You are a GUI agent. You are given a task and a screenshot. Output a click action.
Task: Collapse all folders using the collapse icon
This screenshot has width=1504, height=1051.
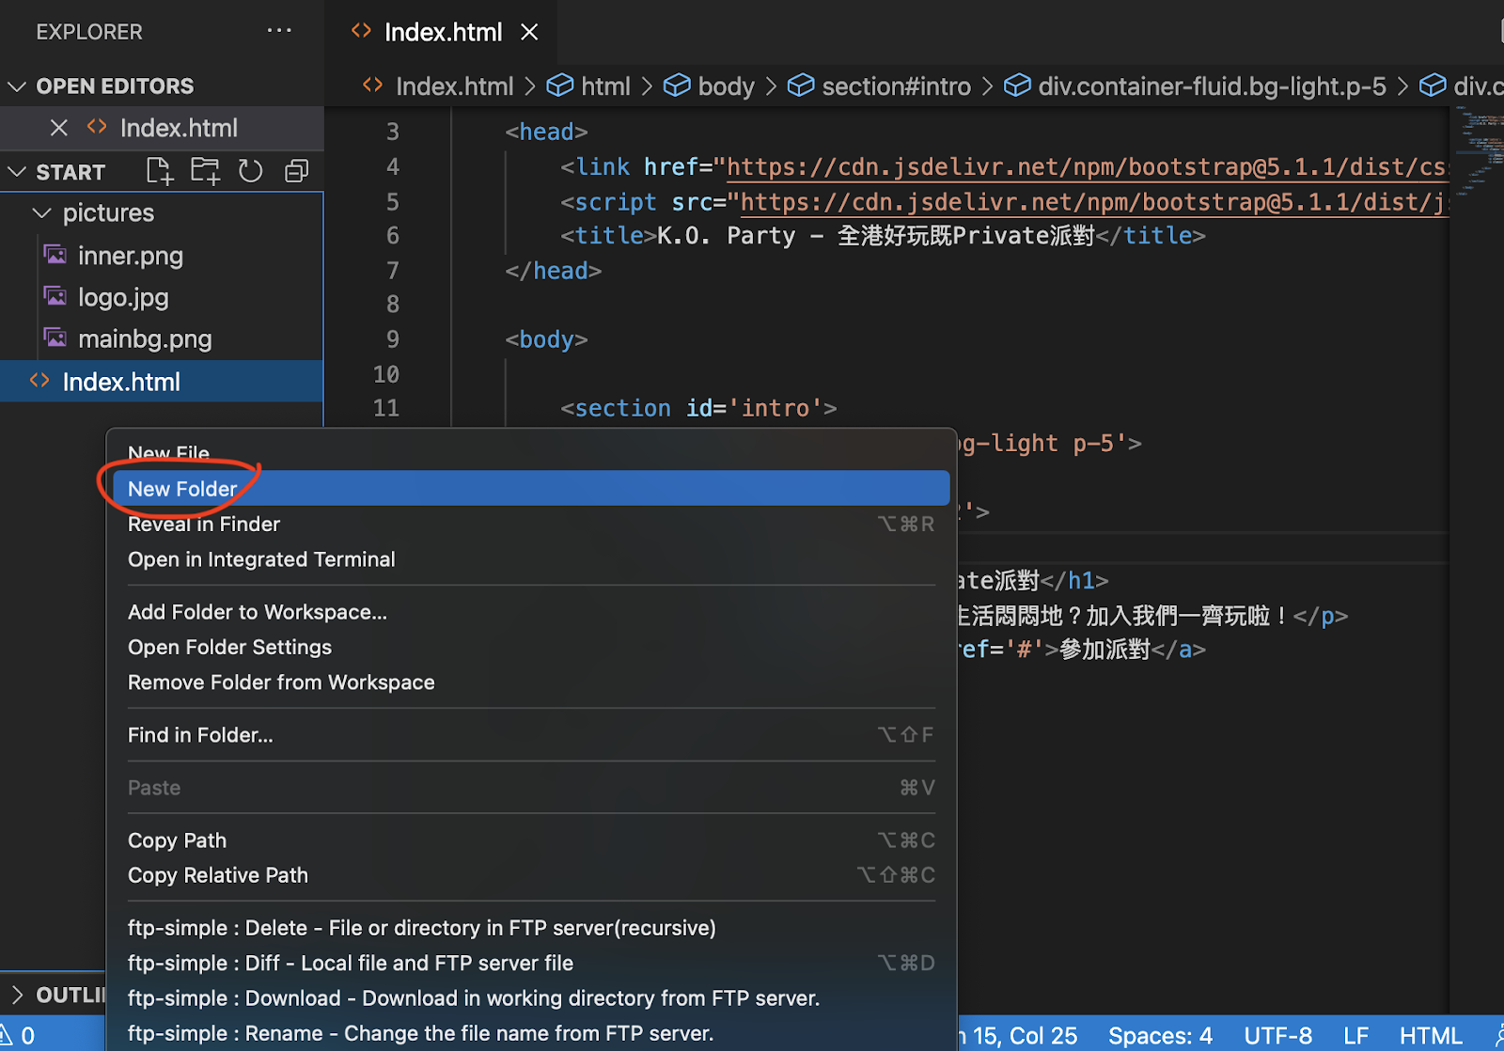pyautogui.click(x=296, y=171)
